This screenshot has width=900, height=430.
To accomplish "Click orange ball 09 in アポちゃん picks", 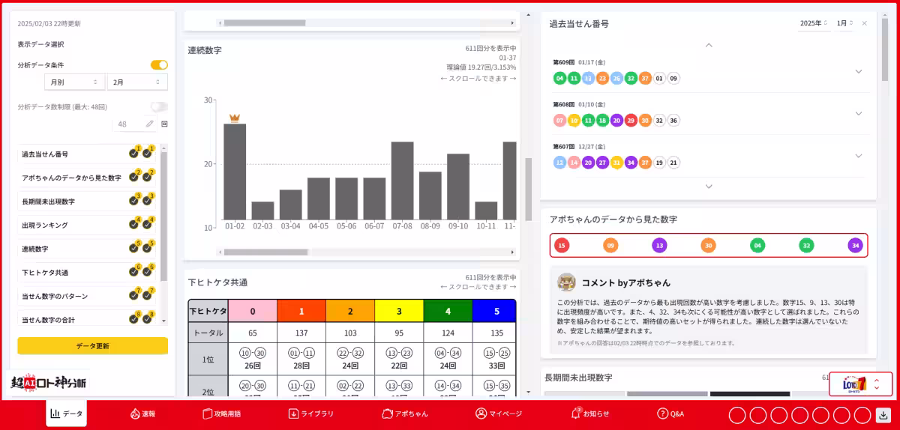I will 610,245.
